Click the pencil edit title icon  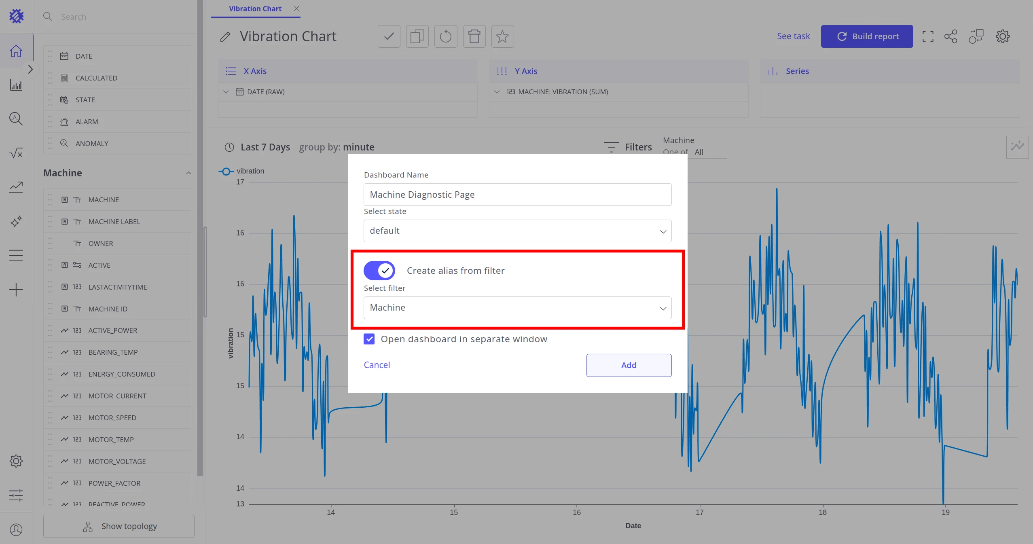click(x=225, y=37)
